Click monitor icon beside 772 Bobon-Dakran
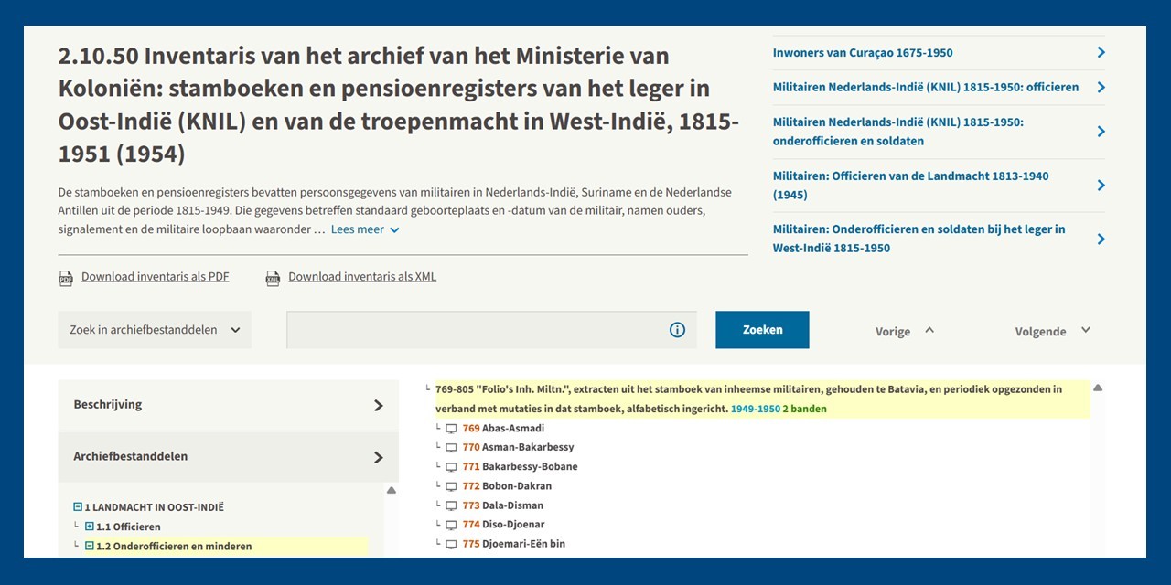 [451, 486]
